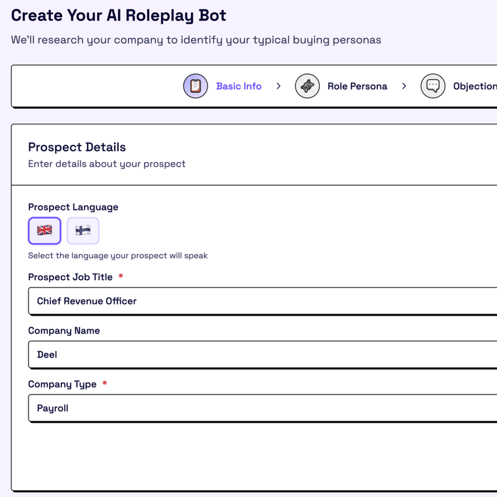The height and width of the screenshot is (497, 497).
Task: Click the subtitle about typical buying personas
Action: pos(196,40)
